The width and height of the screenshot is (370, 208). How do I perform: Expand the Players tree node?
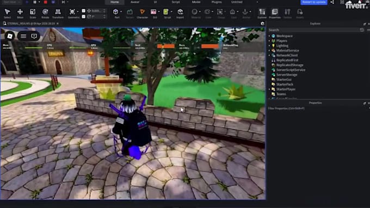pyautogui.click(x=269, y=41)
